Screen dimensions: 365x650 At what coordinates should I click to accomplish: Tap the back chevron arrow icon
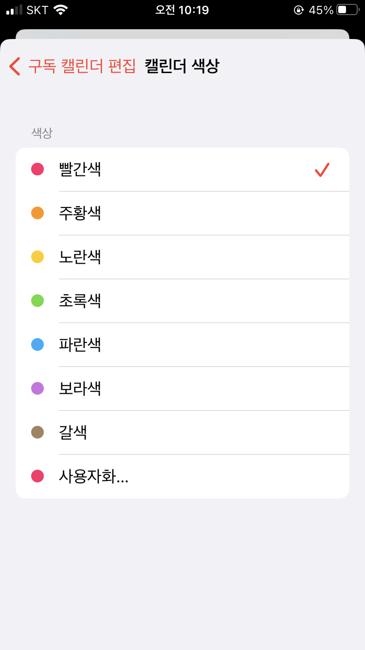point(15,66)
